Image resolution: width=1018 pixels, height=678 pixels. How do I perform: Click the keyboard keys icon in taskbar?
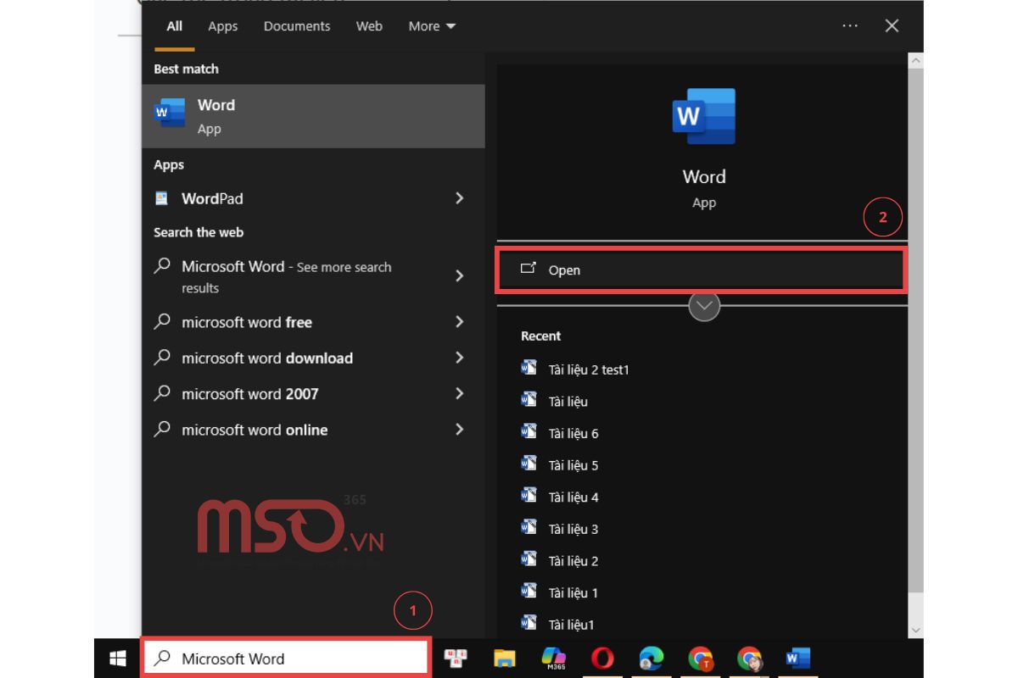(x=456, y=659)
